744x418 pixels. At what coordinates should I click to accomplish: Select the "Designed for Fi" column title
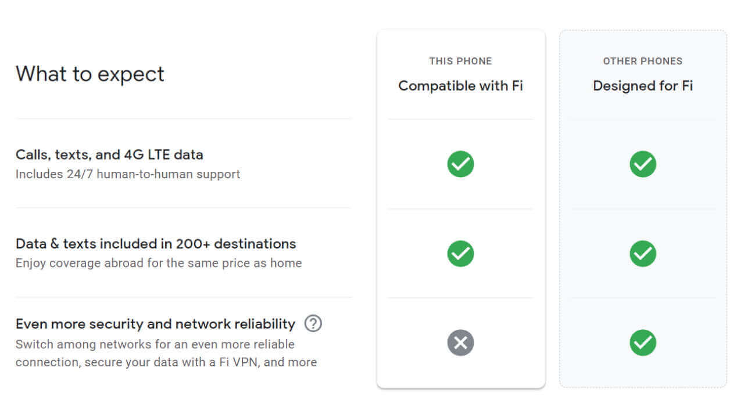(643, 86)
